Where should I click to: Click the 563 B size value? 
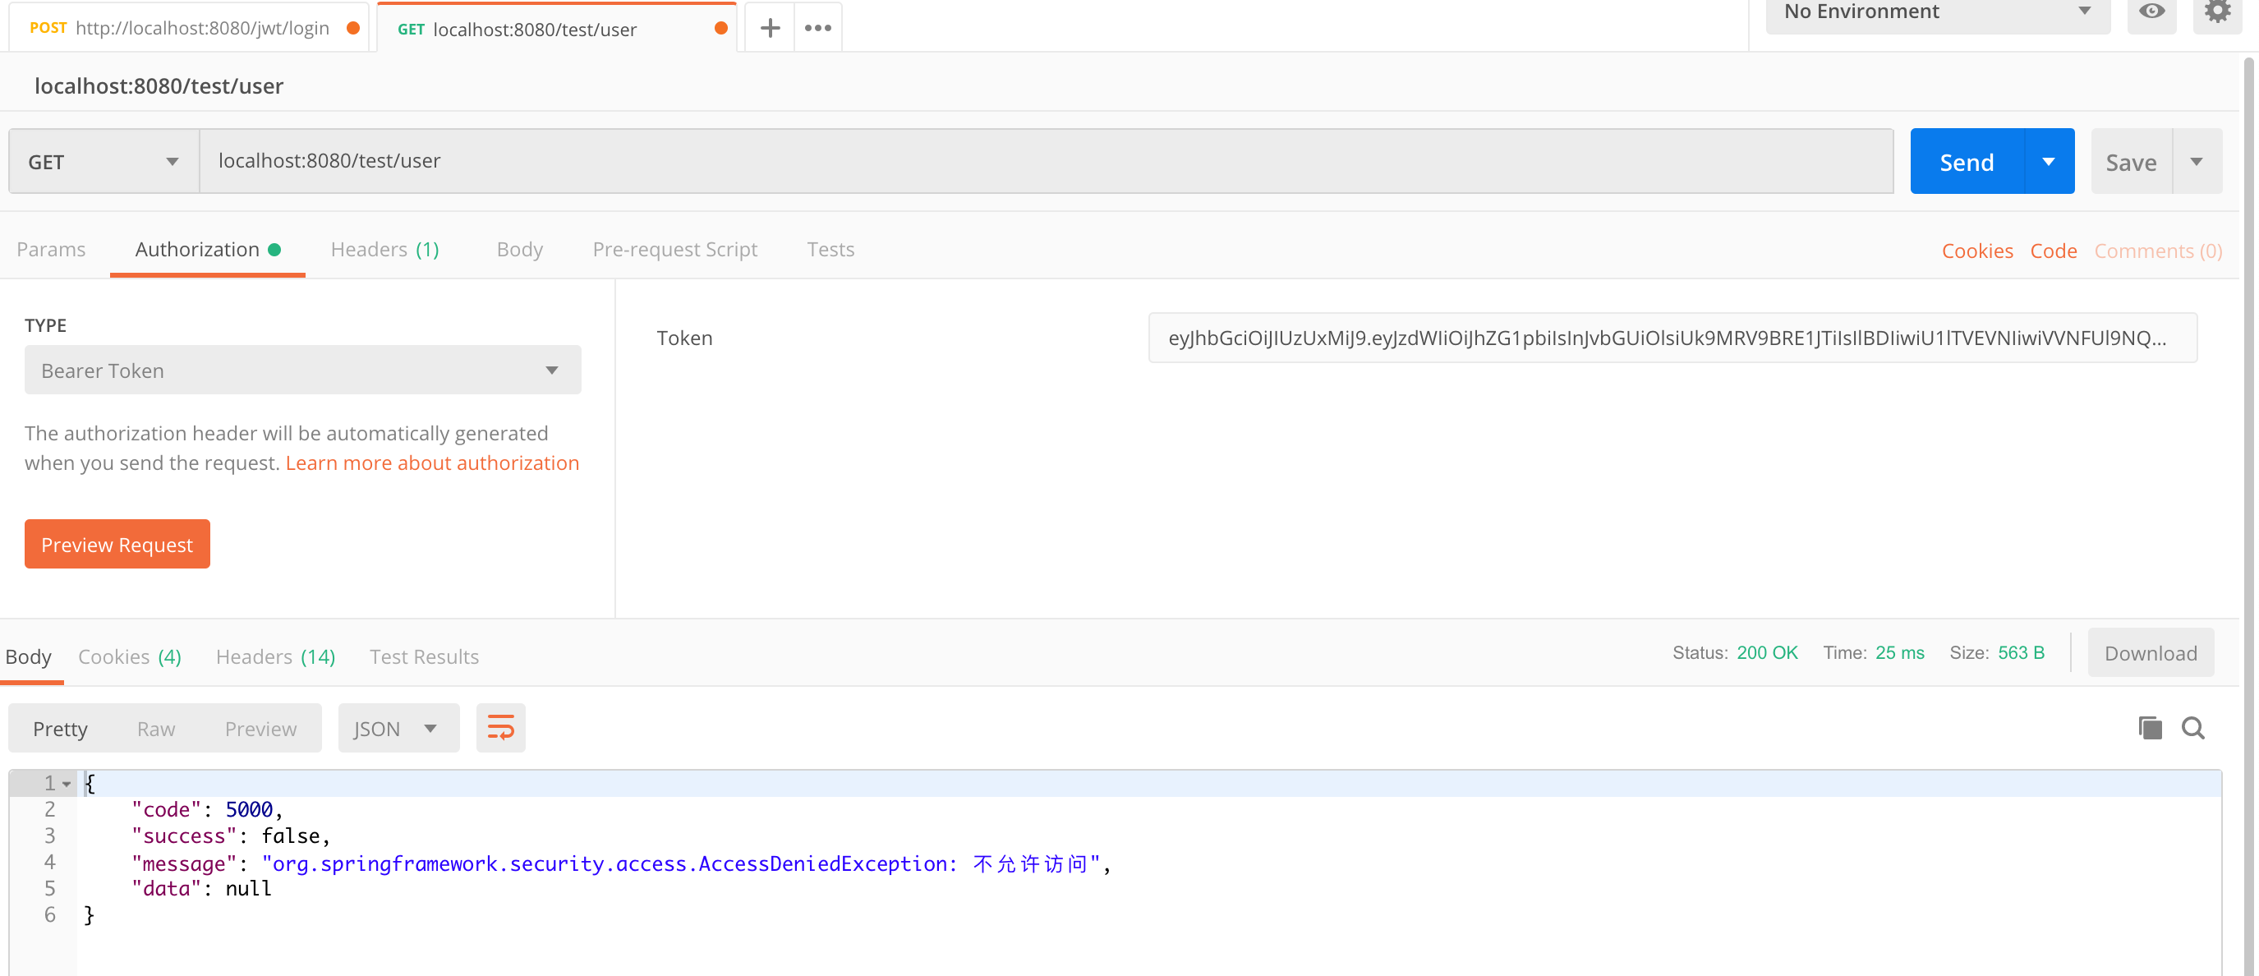(x=2021, y=653)
